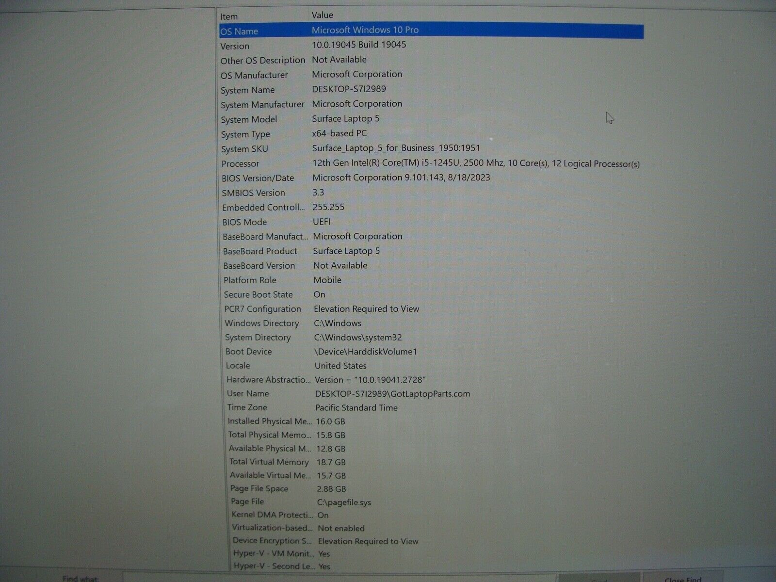Select the Locale row label
The image size is (776, 582).
point(238,366)
